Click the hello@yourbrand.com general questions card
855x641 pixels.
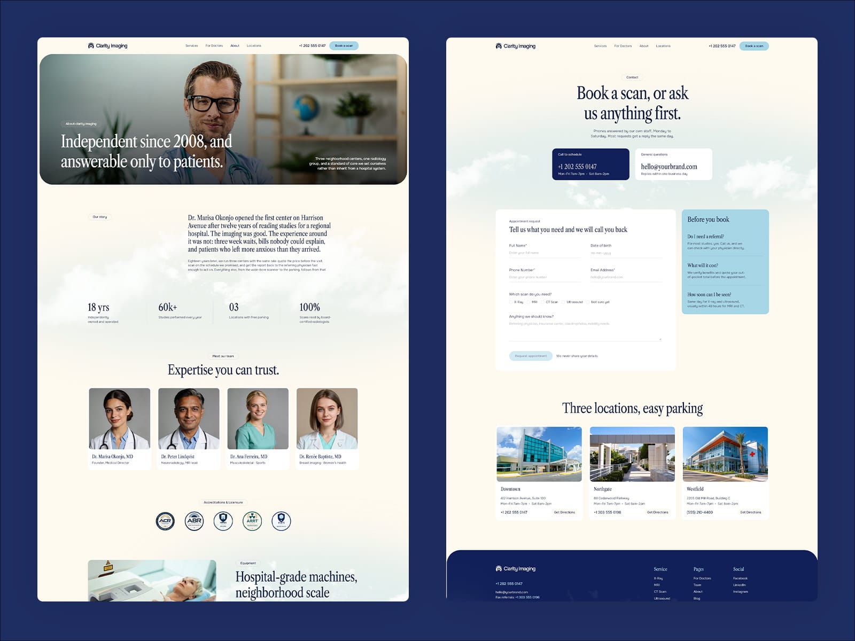(x=674, y=165)
